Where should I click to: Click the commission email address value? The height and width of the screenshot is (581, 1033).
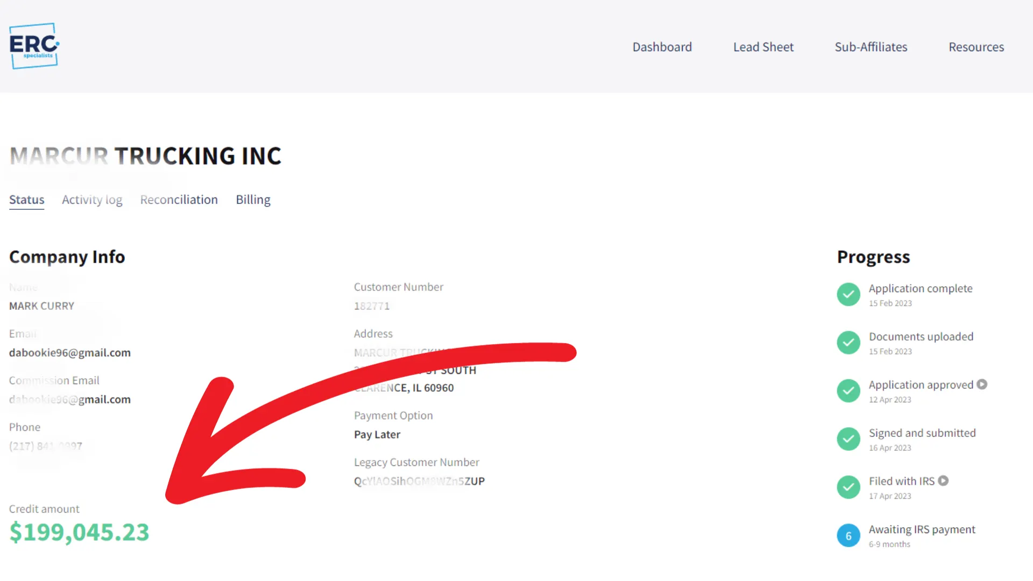[70, 399]
